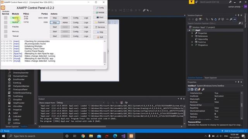The height and width of the screenshot is (139, 248).
Task: Toggle MySQL service checkbox
Action: [6, 22]
